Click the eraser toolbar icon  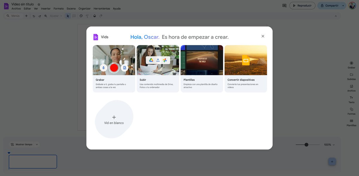101,16
